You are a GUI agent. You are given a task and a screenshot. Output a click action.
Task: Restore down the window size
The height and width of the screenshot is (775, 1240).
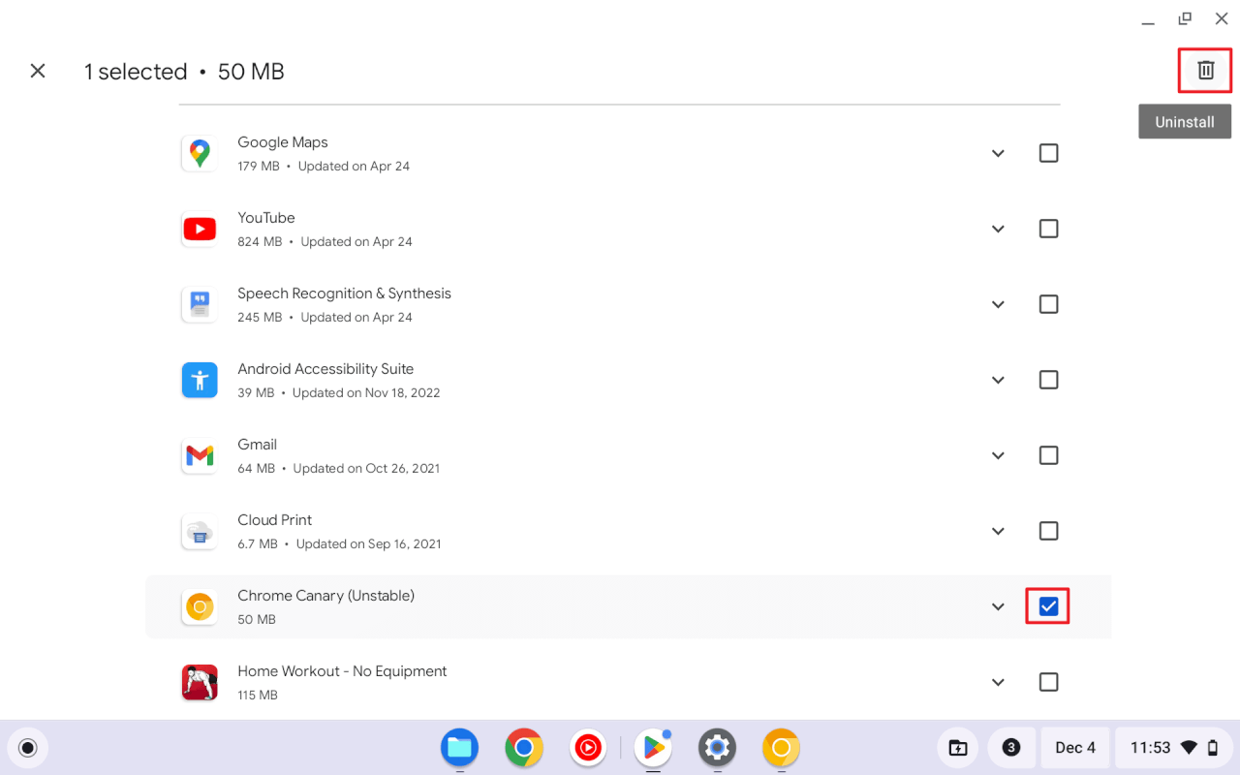pos(1185,18)
